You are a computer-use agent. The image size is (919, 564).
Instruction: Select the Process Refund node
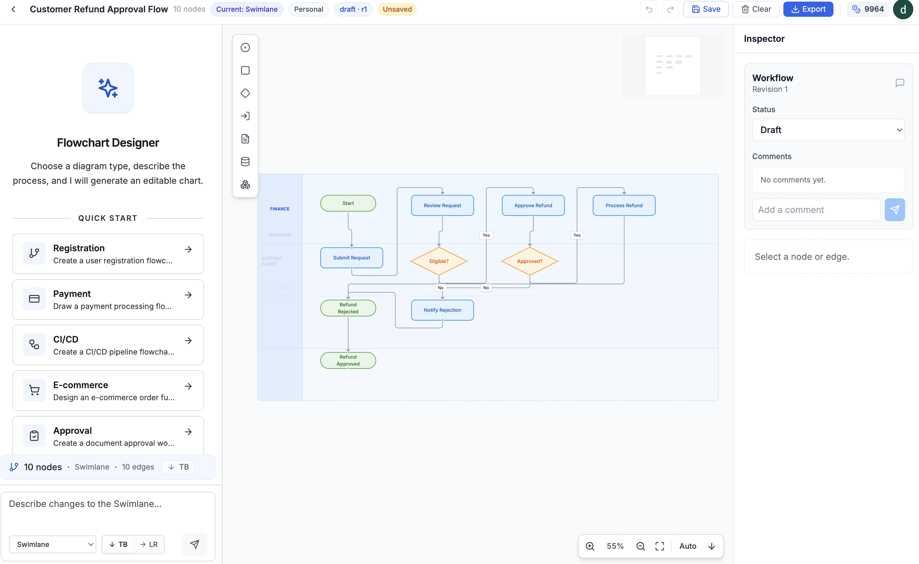pyautogui.click(x=624, y=206)
